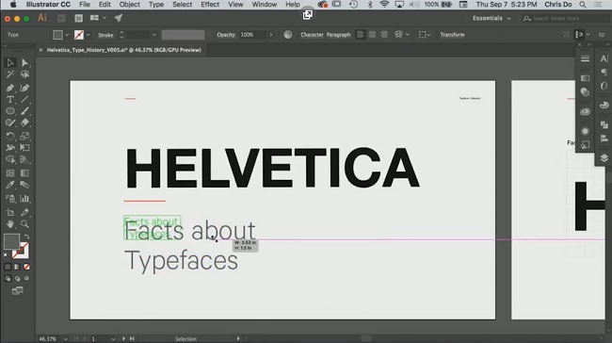Open the Character panel link
The width and height of the screenshot is (612, 343).
tap(312, 35)
